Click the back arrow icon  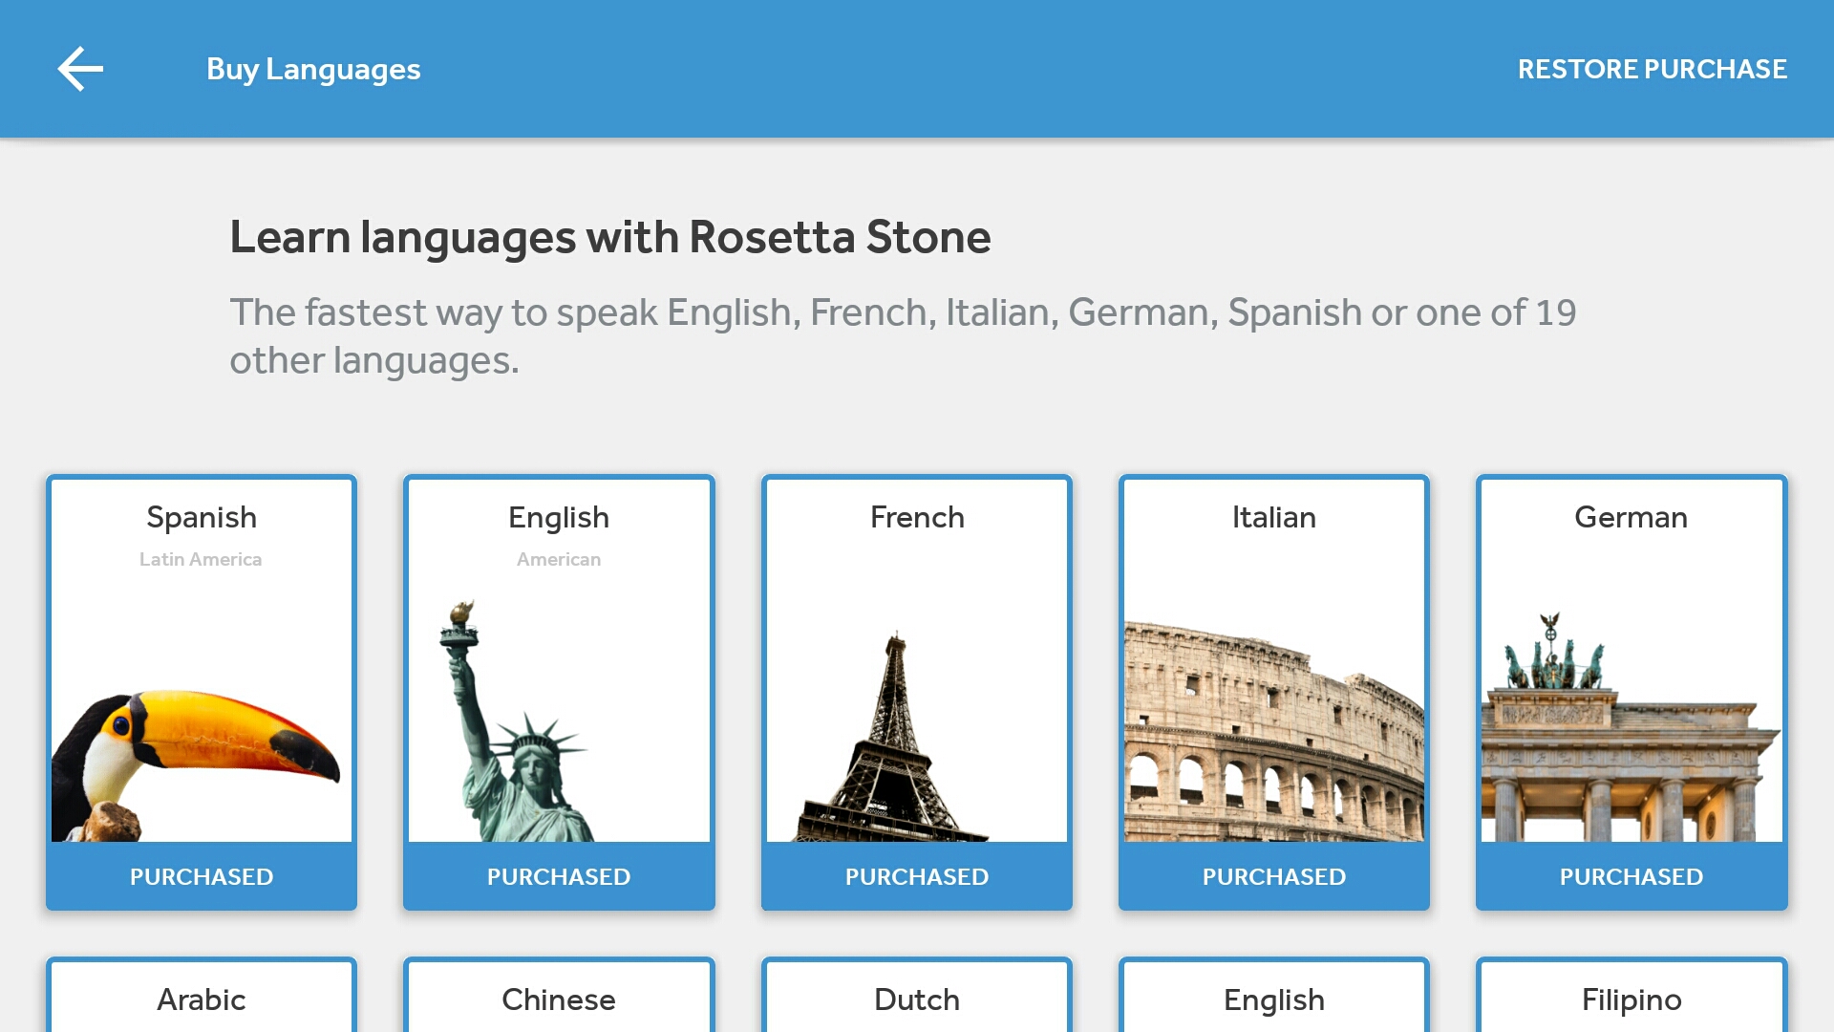pyautogui.click(x=80, y=68)
